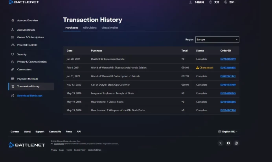Click the Account Details person icon
This screenshot has height=162, width=272.
13,29
